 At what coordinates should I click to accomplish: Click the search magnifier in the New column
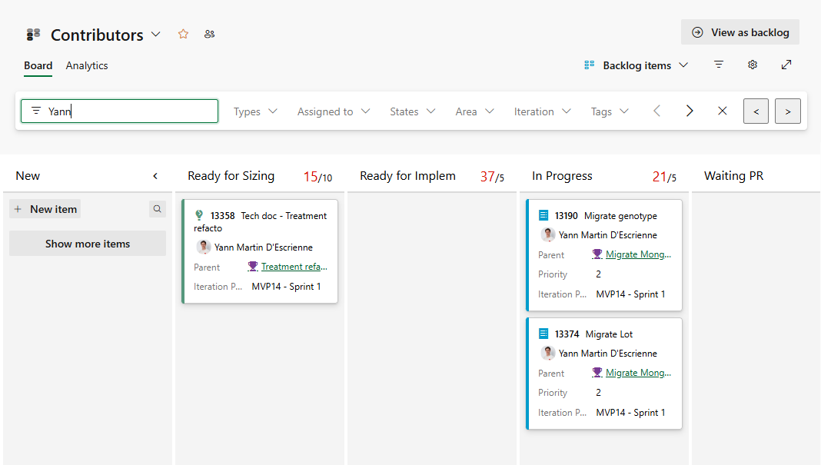[x=157, y=208]
